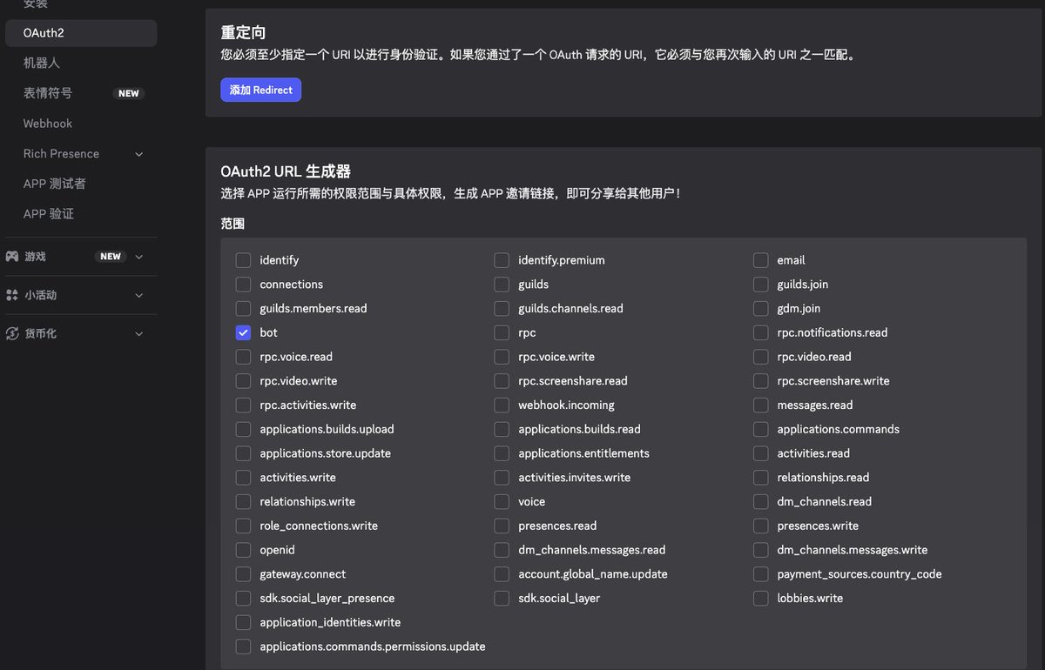1045x670 pixels.
Task: Enable the rpc.voice.write checkbox
Action: point(502,357)
